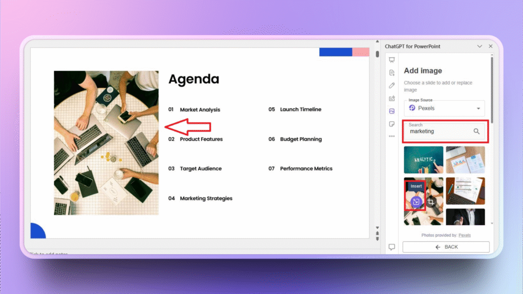Open the sticky note notes icon
The image size is (523, 294).
coord(392,124)
